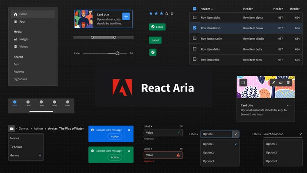Rate five stars
Image resolution: width=307 pixels, height=173 pixels.
pos(172,14)
